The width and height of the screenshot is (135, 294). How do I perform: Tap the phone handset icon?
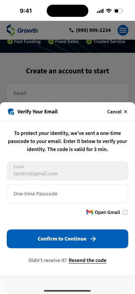pyautogui.click(x=71, y=30)
